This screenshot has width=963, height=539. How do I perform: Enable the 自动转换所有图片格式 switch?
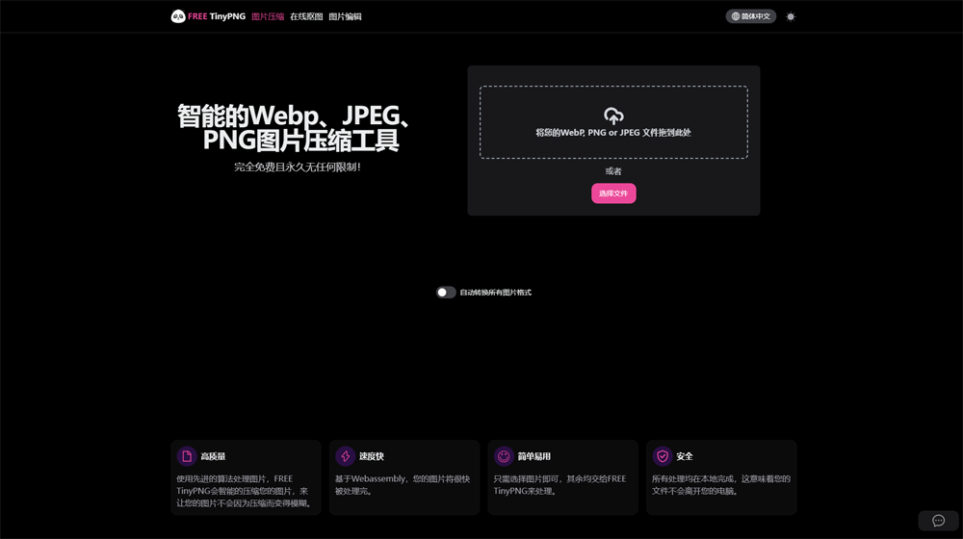(x=446, y=293)
